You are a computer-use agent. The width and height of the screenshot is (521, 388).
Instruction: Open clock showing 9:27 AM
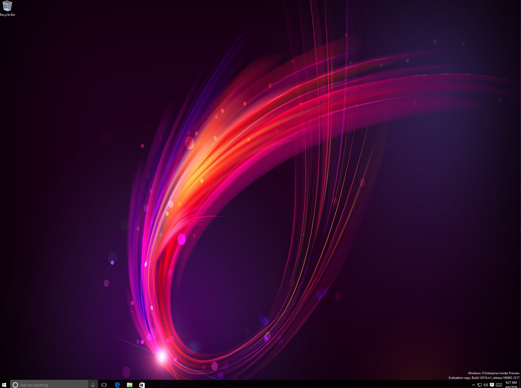(511, 382)
